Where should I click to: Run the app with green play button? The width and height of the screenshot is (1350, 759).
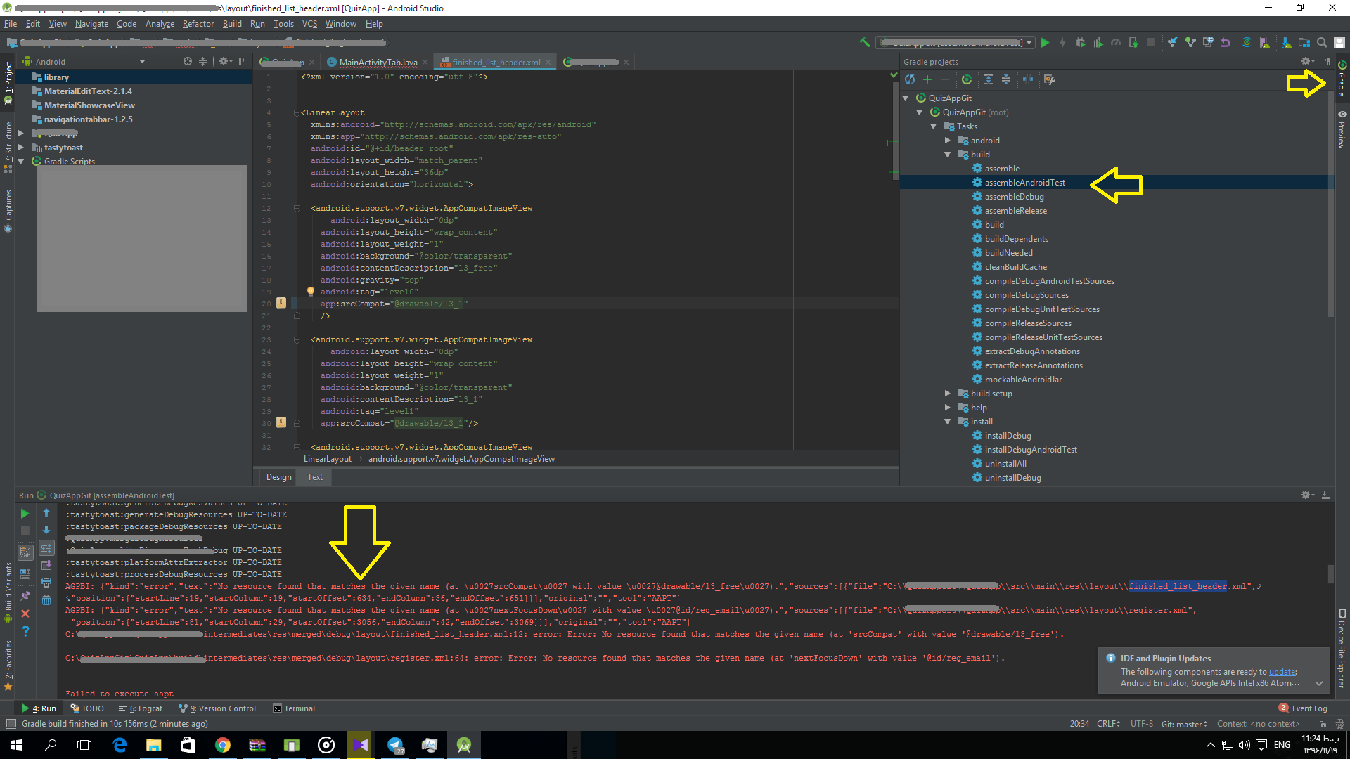pos(1046,43)
